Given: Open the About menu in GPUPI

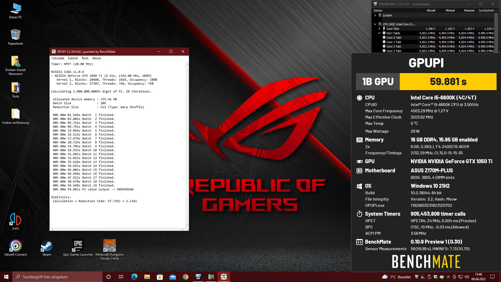Looking at the screenshot, I should tap(96, 58).
